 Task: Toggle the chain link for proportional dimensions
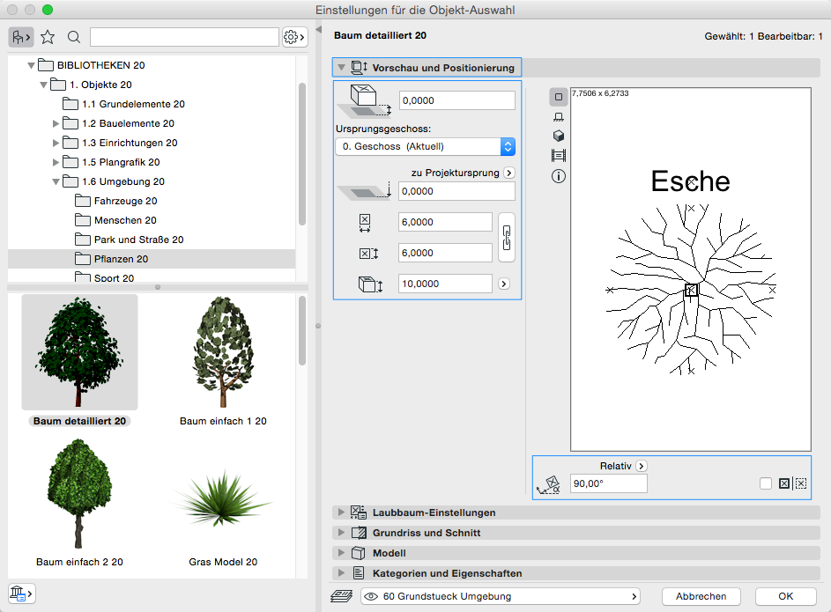[506, 238]
